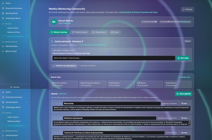Decrease Dinámica empresarial 25 min duration

click(179, 118)
